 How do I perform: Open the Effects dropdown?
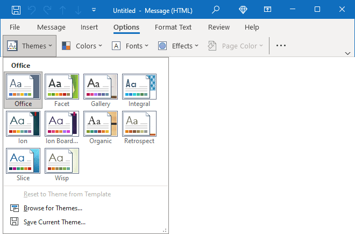(179, 46)
